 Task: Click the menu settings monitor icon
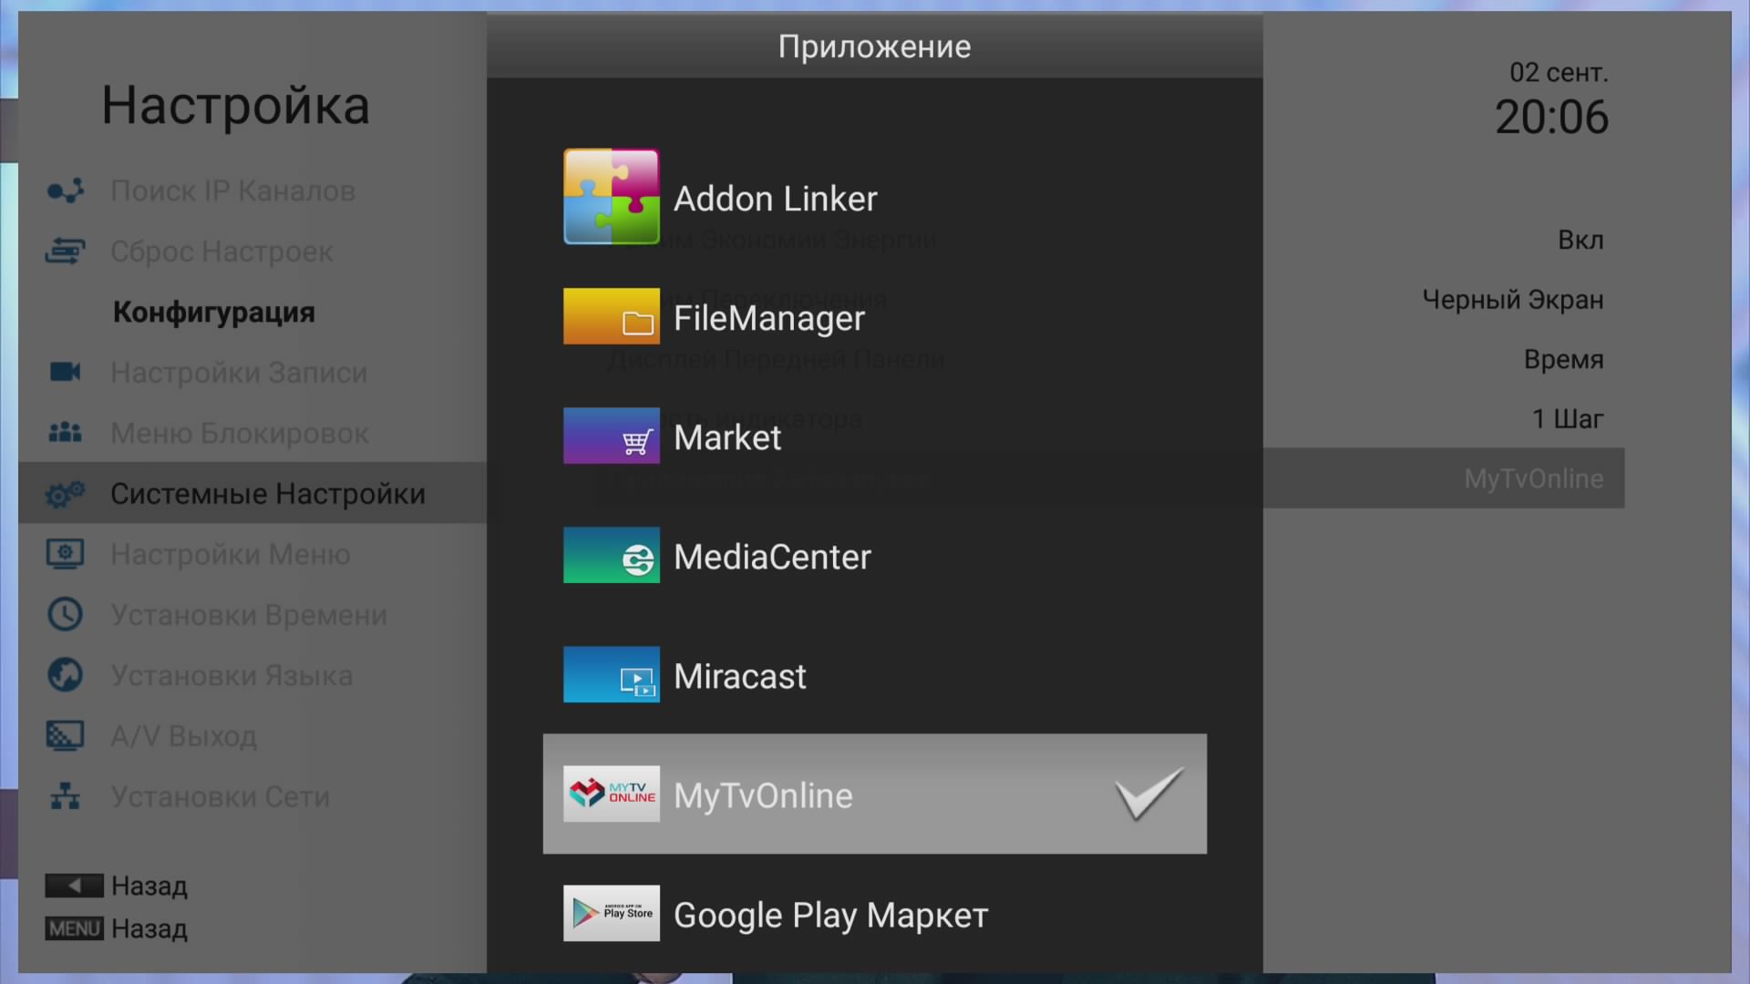coord(65,554)
